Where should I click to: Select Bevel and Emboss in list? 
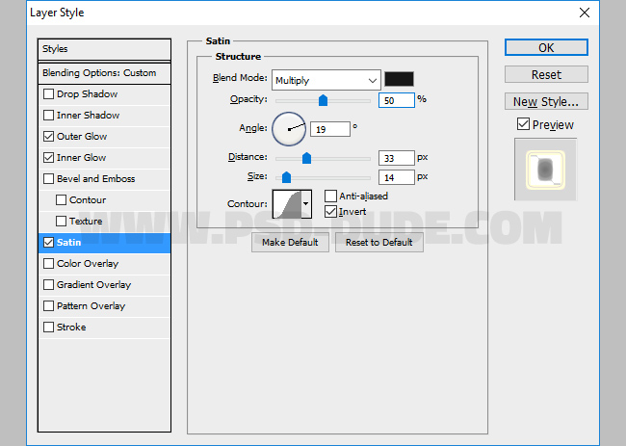tap(95, 179)
